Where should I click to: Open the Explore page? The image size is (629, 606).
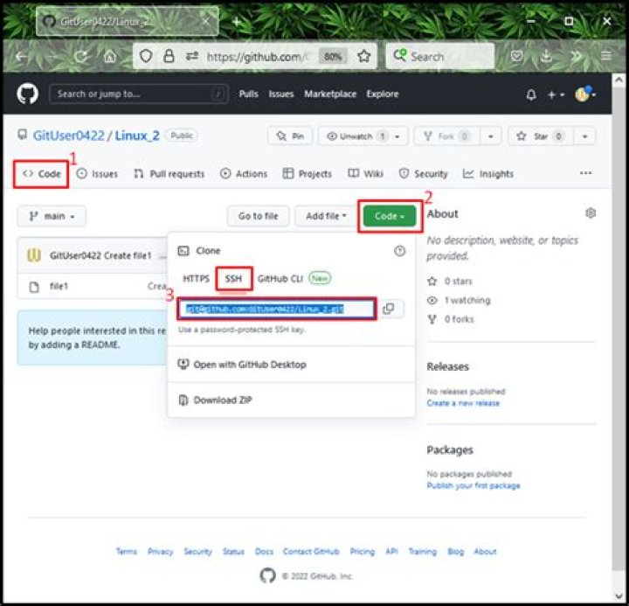[x=383, y=94]
